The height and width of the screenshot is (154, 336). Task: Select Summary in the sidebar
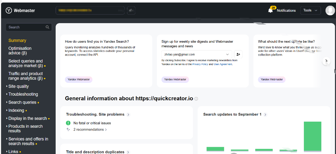pyautogui.click(x=17, y=41)
